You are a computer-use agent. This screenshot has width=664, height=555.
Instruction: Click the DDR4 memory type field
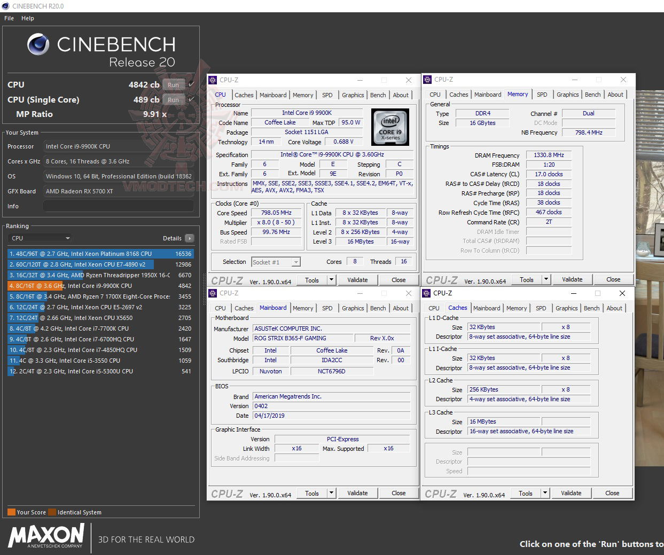click(482, 114)
